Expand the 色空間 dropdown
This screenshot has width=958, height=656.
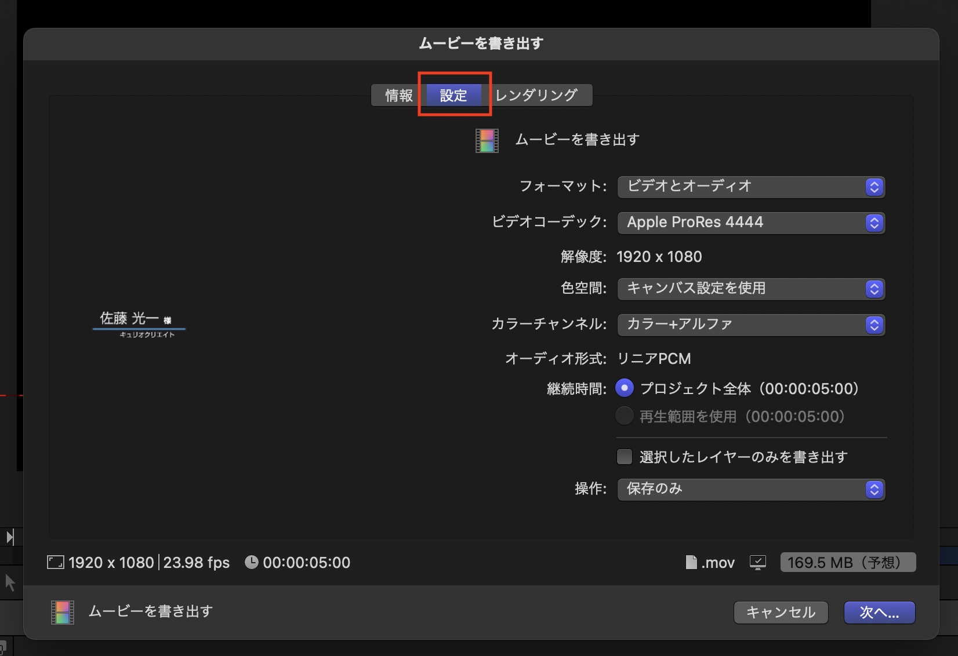[x=751, y=289]
